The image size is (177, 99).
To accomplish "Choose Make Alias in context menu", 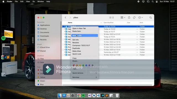I will coord(85,51).
